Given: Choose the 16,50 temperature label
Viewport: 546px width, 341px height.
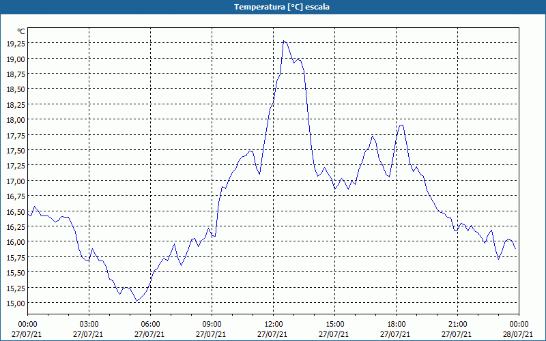Looking at the screenshot, I should (16, 211).
